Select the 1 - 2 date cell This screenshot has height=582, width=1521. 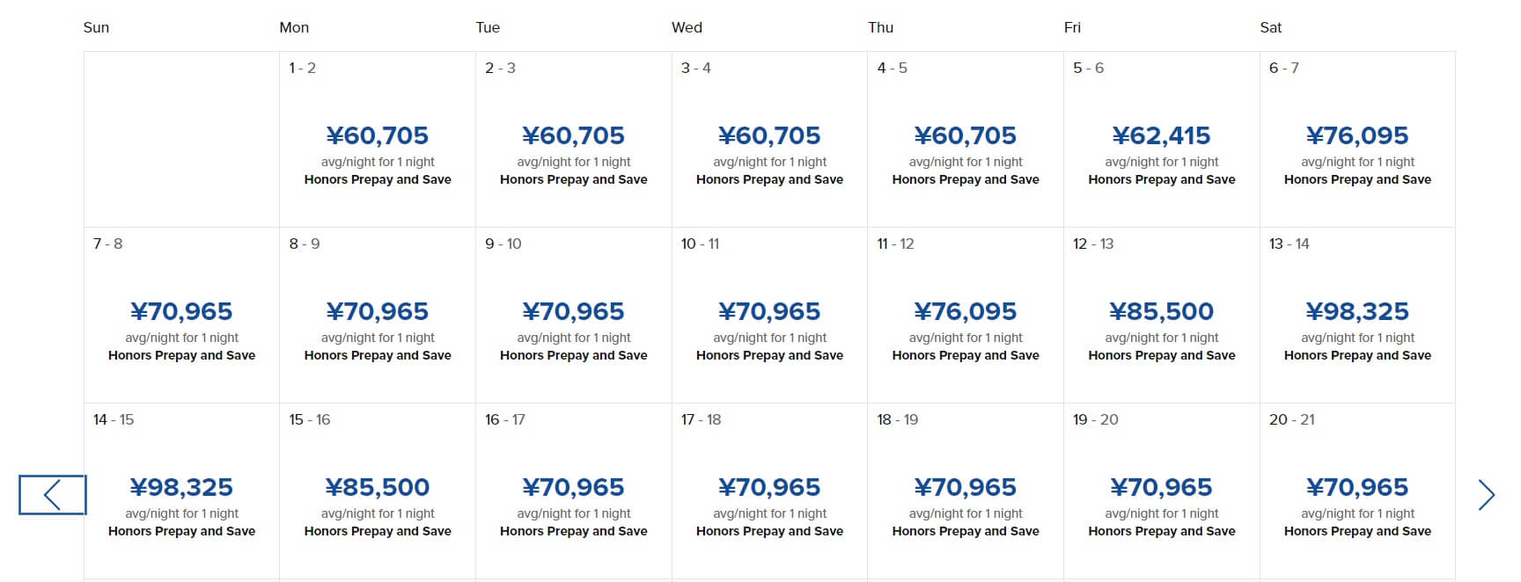[x=378, y=139]
